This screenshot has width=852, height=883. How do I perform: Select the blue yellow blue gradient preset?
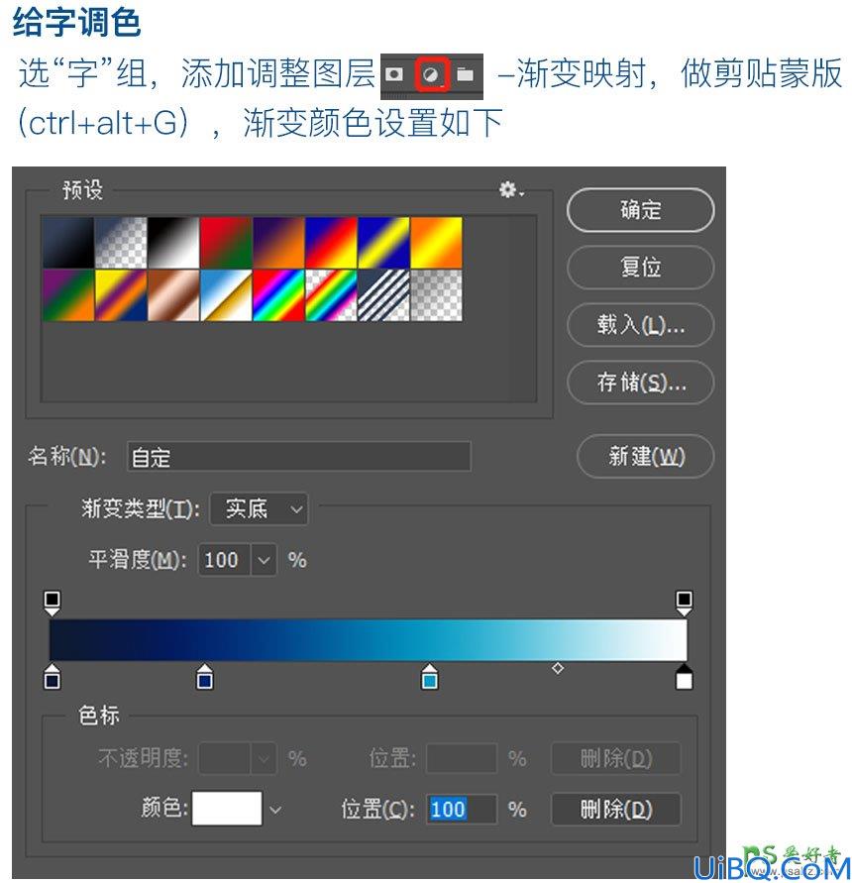[383, 242]
